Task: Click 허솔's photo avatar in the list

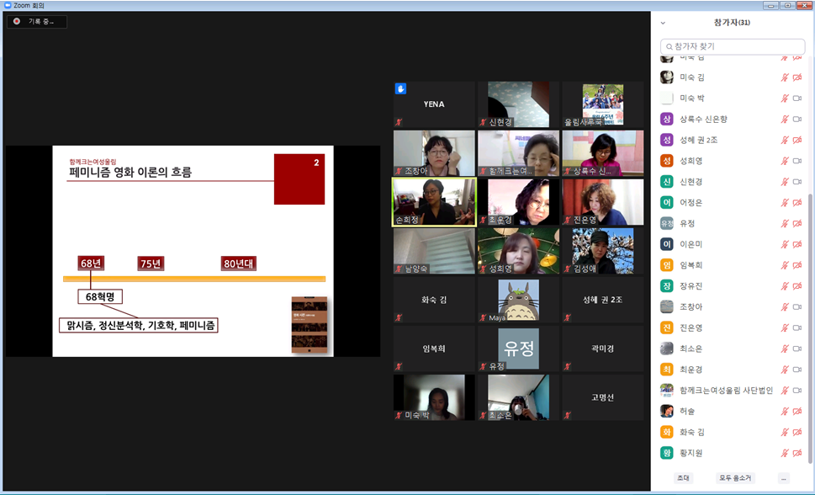Action: (x=667, y=411)
